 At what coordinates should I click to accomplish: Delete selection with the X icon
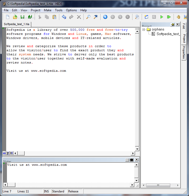point(79,17)
